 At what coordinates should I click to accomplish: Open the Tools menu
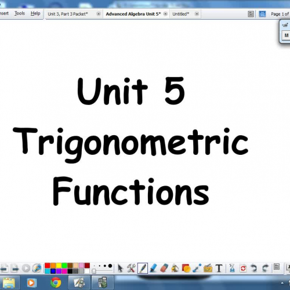pos(20,13)
